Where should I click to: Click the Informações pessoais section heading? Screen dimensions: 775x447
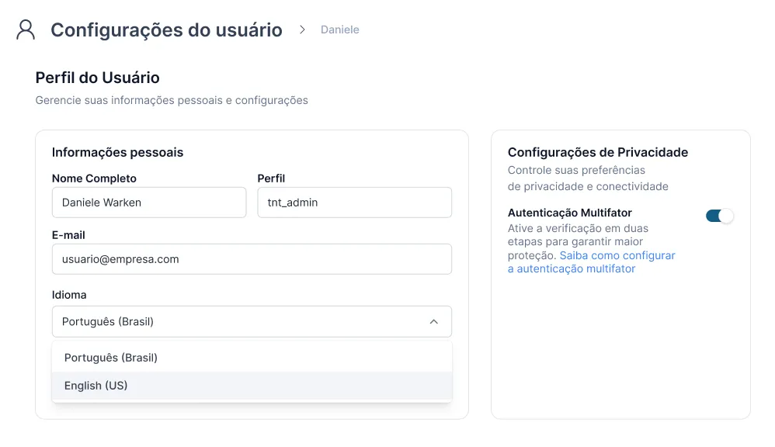(117, 152)
